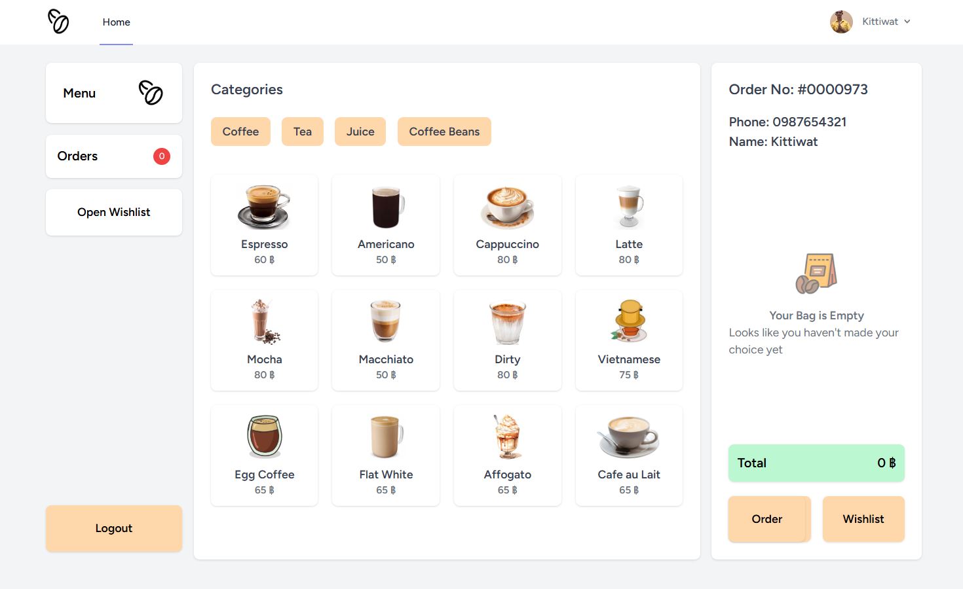This screenshot has height=589, width=963.
Task: Select the Tea category filter
Action: pos(303,132)
